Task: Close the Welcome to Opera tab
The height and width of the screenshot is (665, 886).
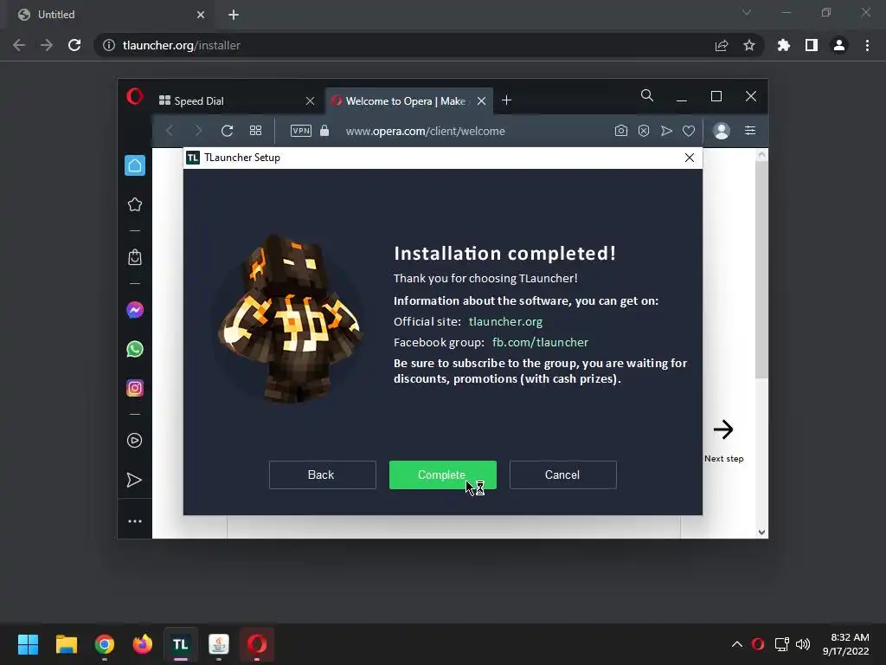Action: pos(481,100)
